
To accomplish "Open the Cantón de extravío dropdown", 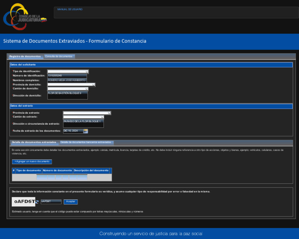I will pos(83,117).
